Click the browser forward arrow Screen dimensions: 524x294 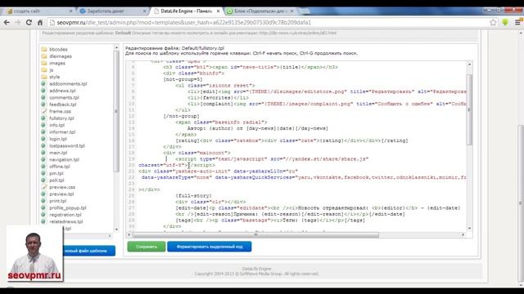point(18,22)
